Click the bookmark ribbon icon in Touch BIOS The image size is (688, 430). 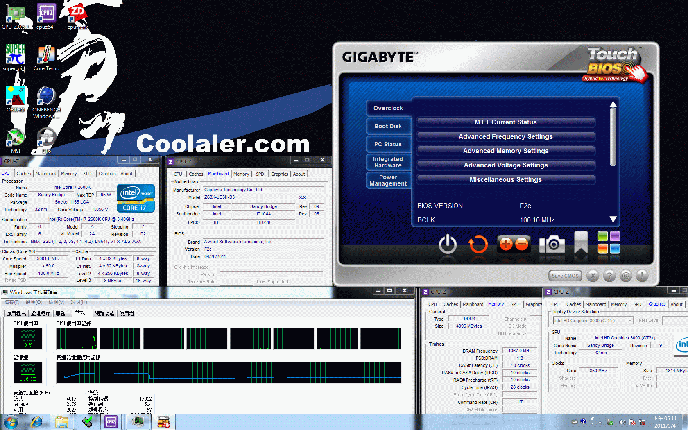(581, 243)
